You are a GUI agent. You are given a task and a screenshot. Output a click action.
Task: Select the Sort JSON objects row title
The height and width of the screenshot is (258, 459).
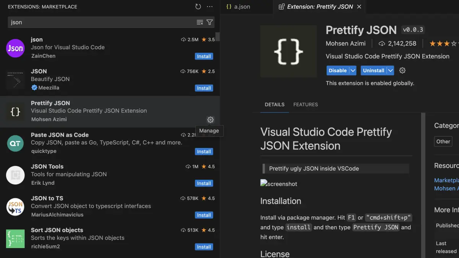tap(57, 230)
